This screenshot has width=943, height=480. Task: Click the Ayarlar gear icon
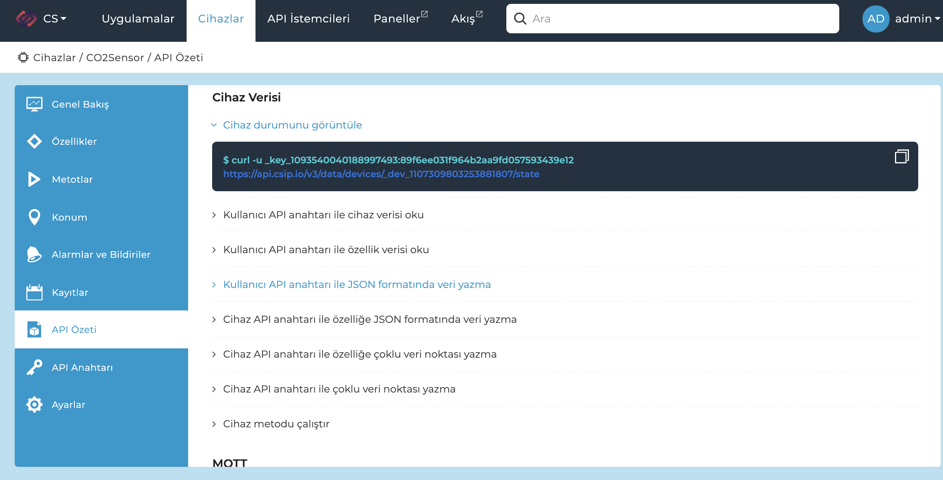pos(34,405)
